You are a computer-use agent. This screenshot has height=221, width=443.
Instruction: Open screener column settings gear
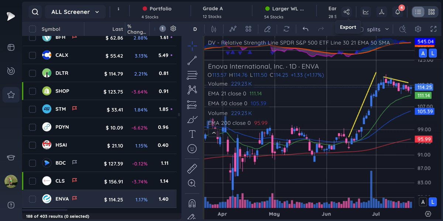173,29
